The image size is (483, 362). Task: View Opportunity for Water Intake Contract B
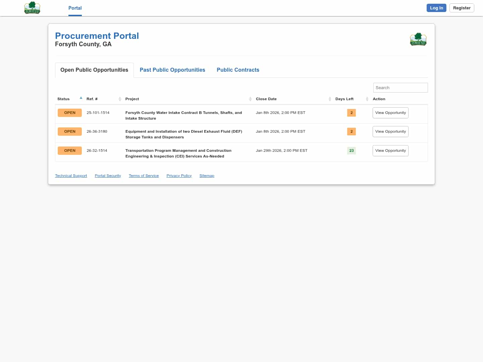pos(390,113)
